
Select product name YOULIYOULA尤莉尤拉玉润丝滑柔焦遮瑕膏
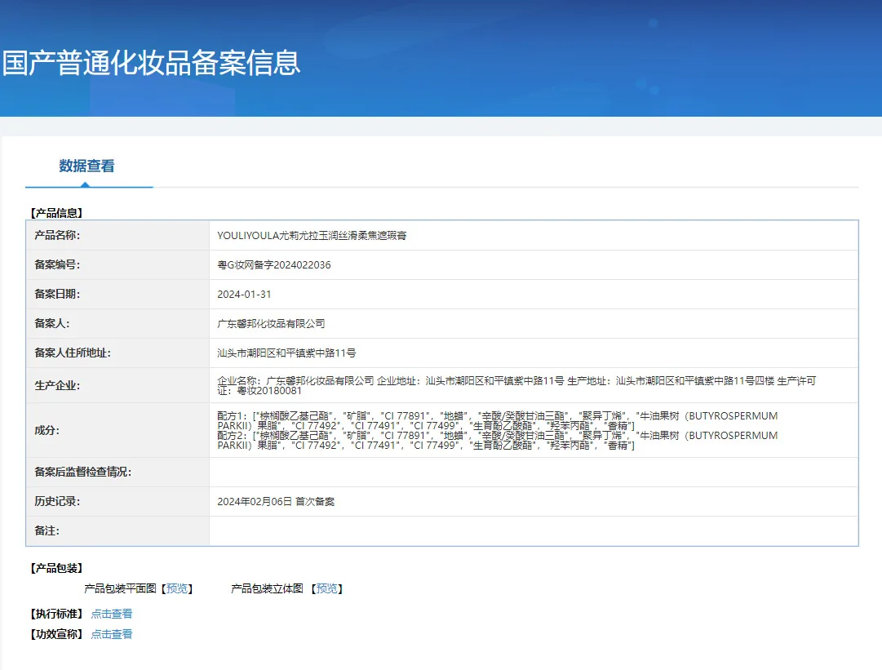pos(312,236)
